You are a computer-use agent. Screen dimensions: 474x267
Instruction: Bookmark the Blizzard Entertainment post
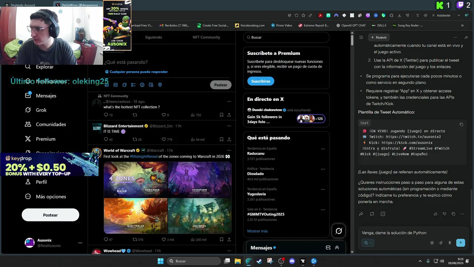[x=221, y=139]
